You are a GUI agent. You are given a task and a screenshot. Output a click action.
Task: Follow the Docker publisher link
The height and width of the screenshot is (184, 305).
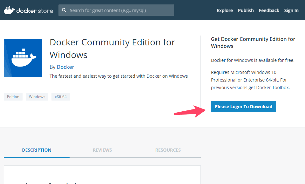tap(65, 67)
